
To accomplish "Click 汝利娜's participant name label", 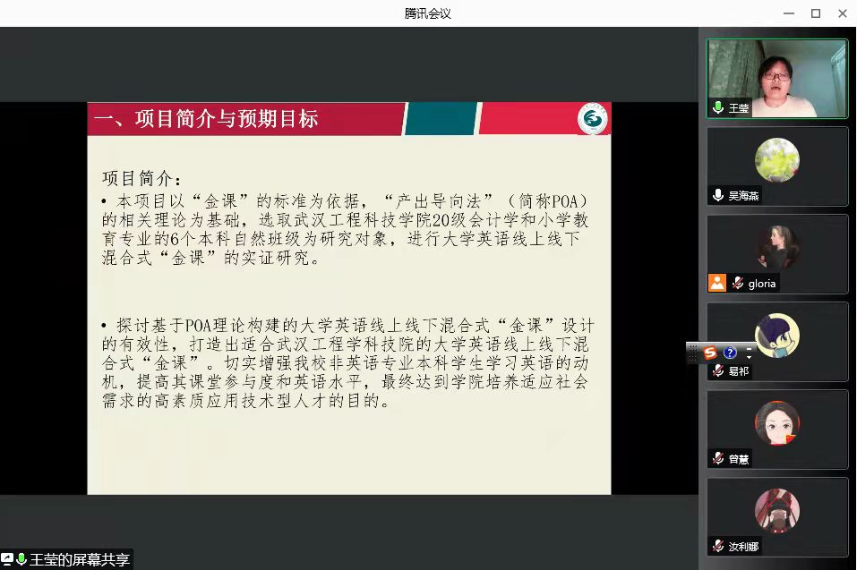I will [743, 546].
